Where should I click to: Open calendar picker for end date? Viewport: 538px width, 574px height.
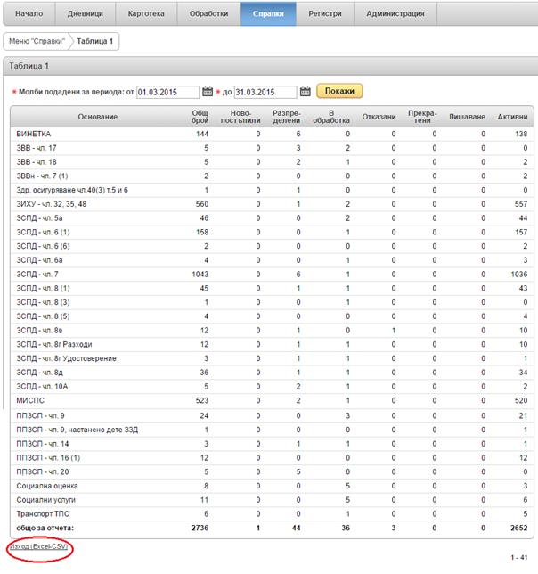click(305, 92)
